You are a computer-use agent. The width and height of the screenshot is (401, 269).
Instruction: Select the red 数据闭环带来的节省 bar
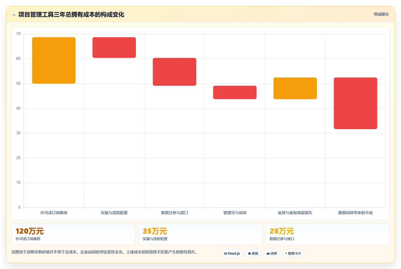pos(355,103)
